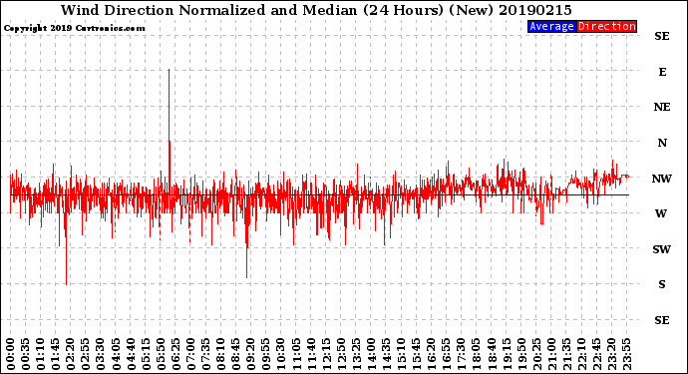688x374 pixels.
Task: Click the 19:15 time label
Action: [506, 354]
